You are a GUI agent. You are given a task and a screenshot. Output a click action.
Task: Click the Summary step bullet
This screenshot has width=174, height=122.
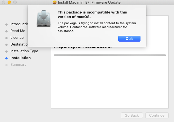pyautogui.click(x=6, y=65)
